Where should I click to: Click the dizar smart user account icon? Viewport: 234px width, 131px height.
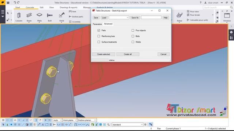(205, 3)
